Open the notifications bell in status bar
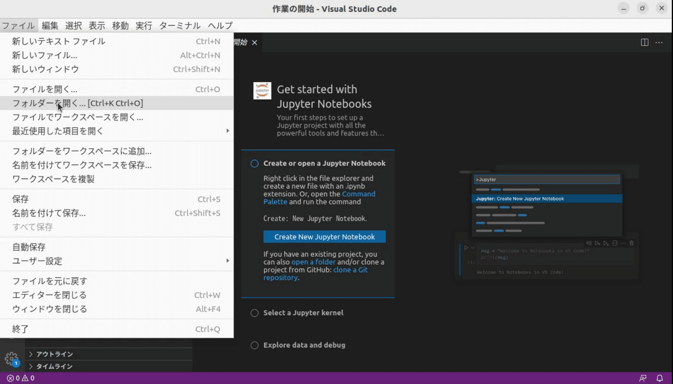673x384 pixels. pyautogui.click(x=660, y=378)
